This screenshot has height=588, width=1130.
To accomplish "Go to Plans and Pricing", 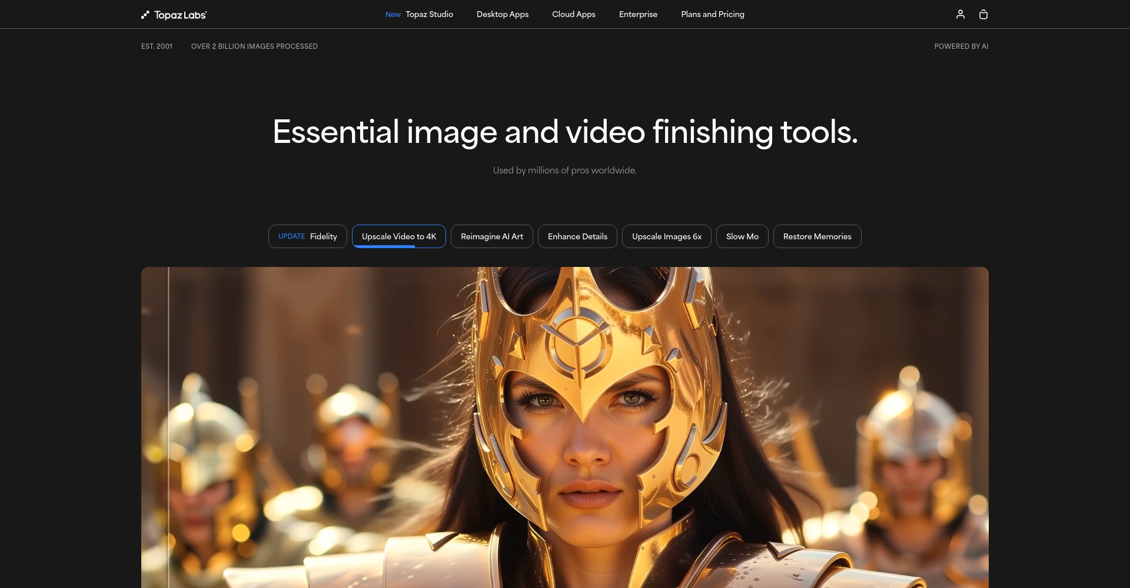I will (x=712, y=14).
